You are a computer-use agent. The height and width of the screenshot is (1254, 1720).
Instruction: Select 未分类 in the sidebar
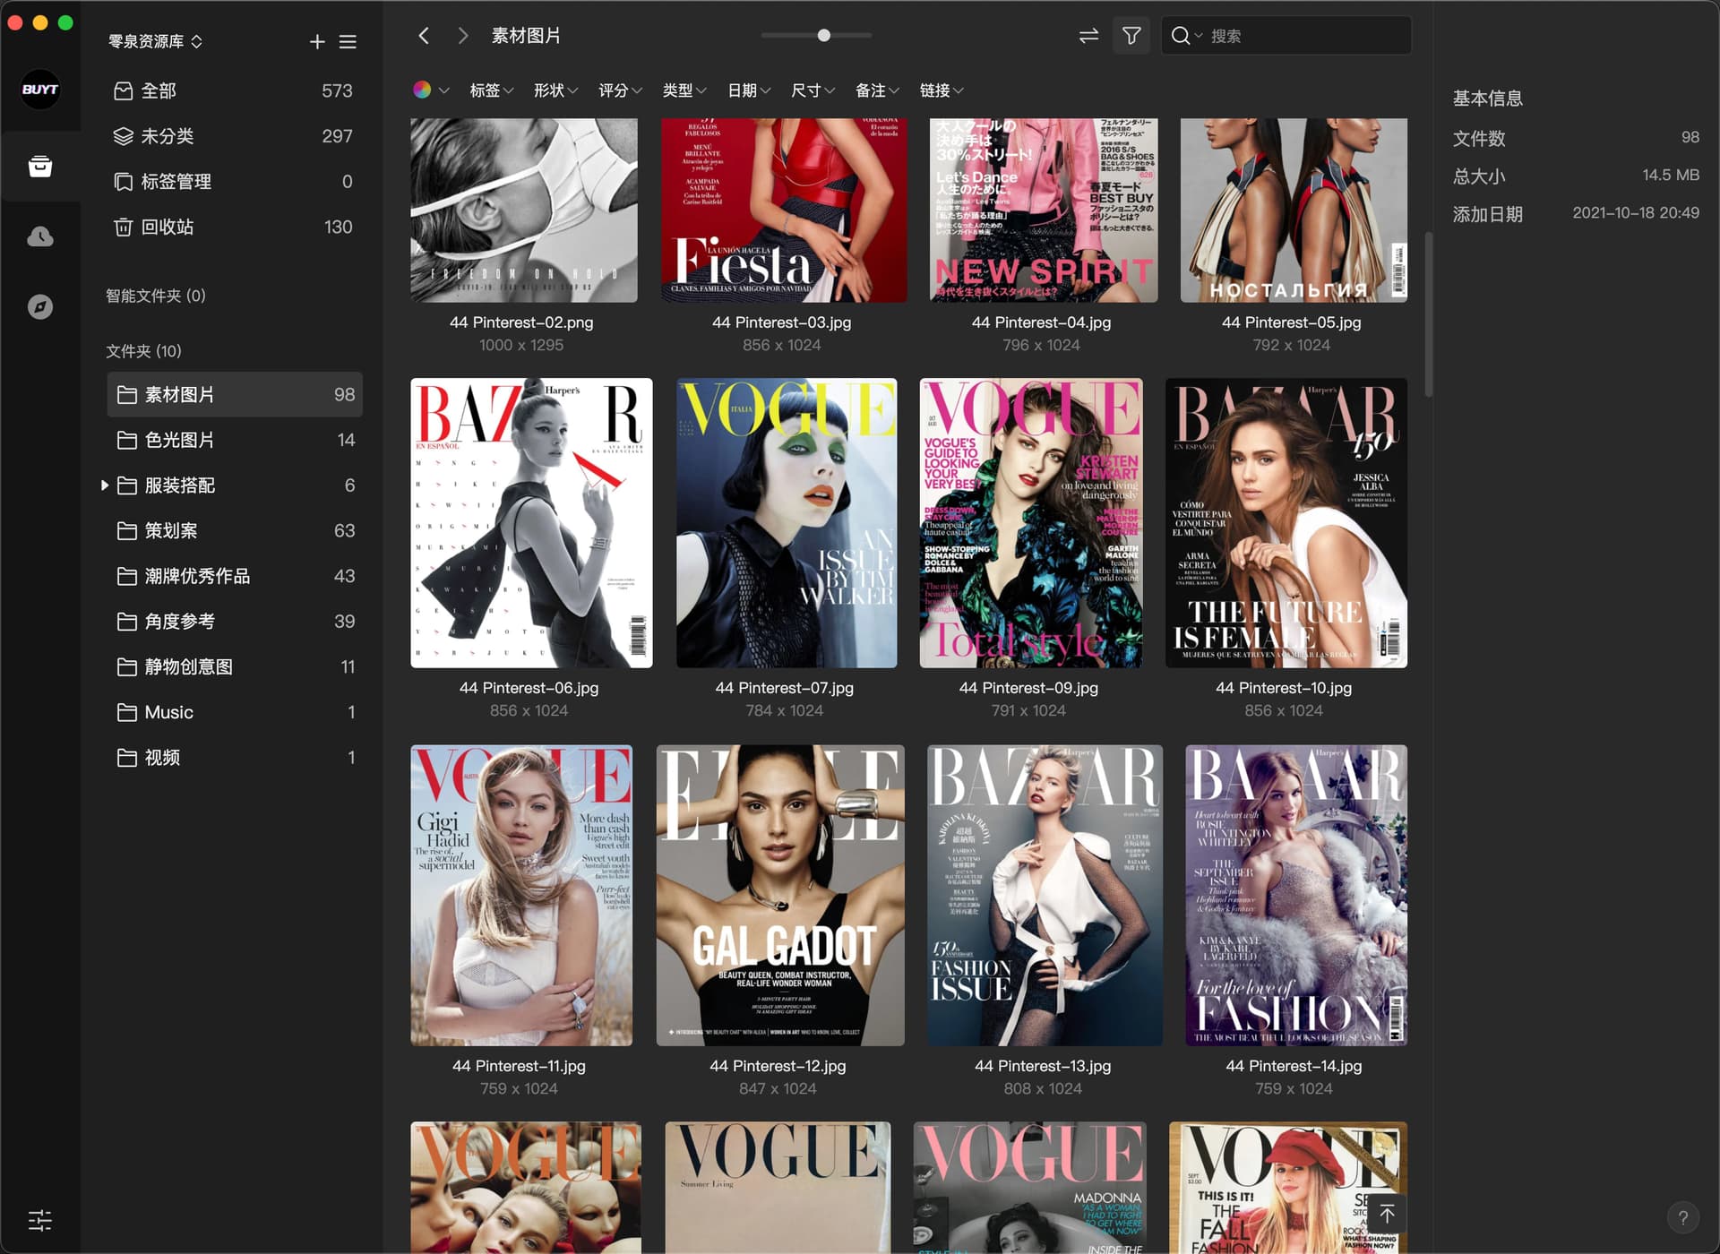[x=168, y=136]
